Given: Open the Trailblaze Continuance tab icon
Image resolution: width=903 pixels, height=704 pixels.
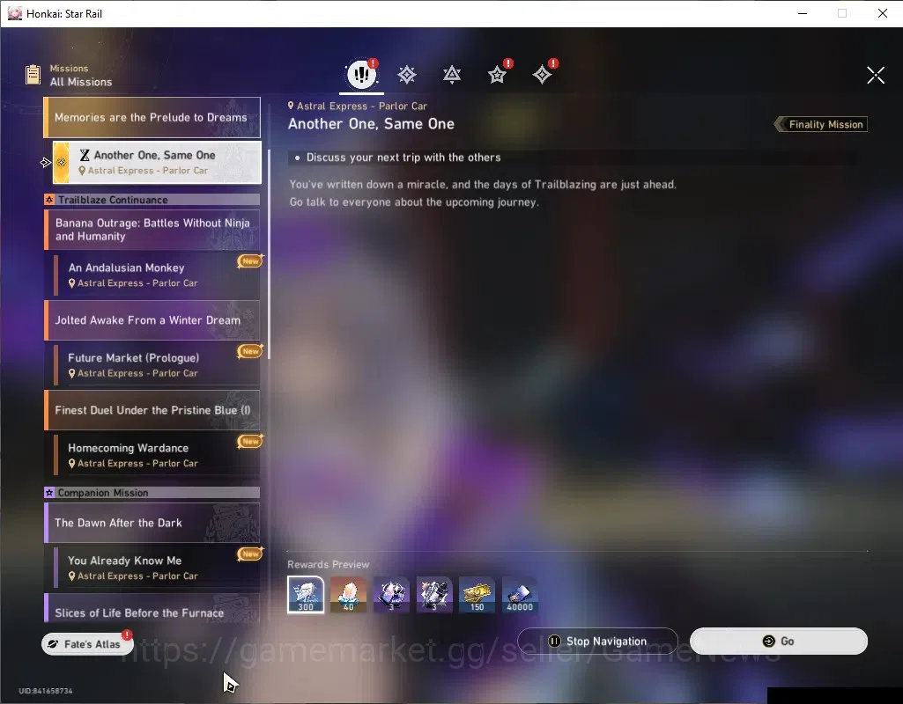Looking at the screenshot, I should pos(452,75).
